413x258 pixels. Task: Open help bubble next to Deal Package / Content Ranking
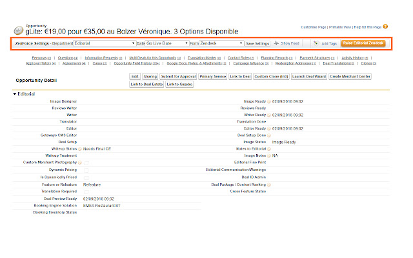[x=269, y=185]
